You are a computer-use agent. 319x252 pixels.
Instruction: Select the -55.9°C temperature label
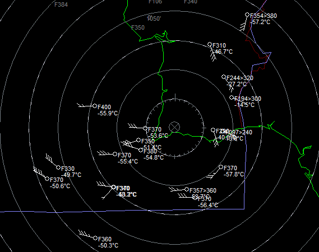point(108,113)
